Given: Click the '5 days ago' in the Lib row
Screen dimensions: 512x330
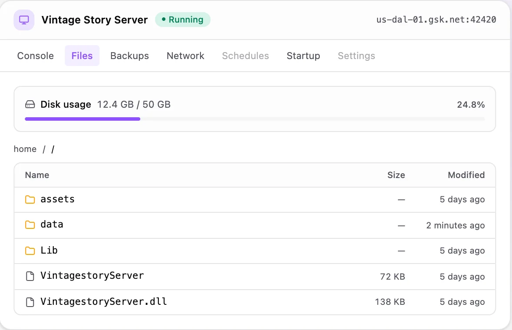Looking at the screenshot, I should click(x=462, y=251).
